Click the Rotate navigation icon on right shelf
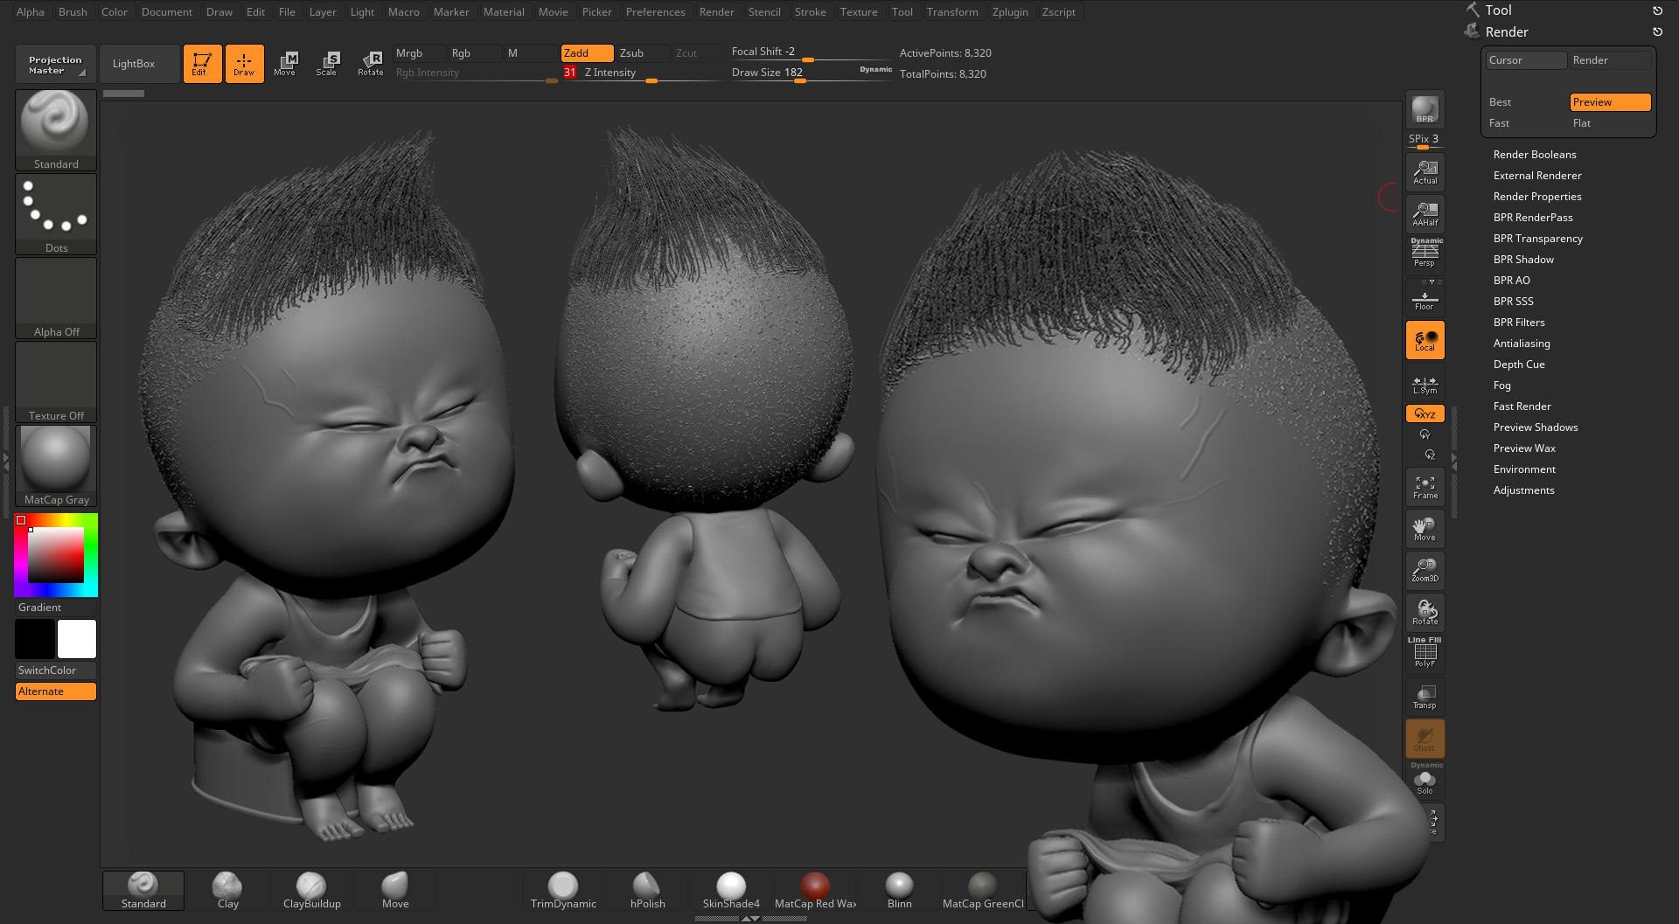This screenshot has width=1679, height=924. [1425, 613]
